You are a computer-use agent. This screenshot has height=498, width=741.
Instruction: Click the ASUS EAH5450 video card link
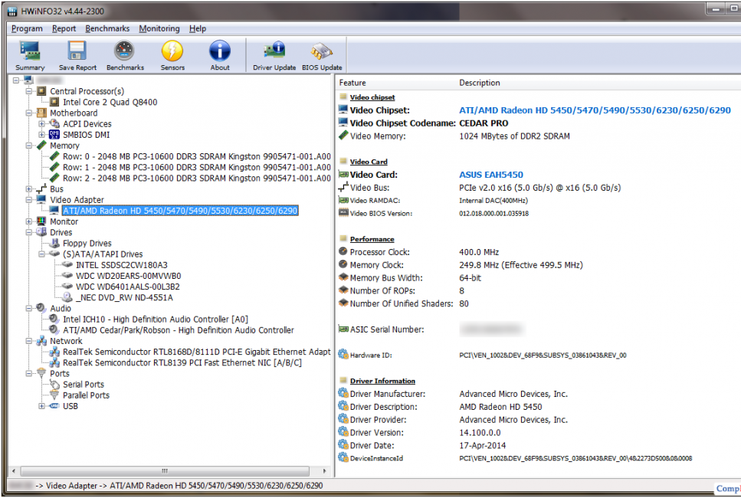(490, 175)
